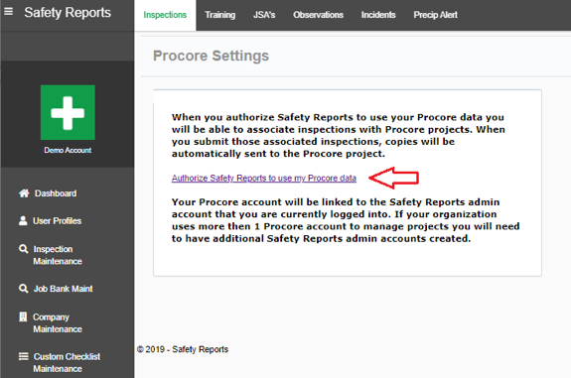This screenshot has height=378, width=571.
Task: Open the Training tab
Action: click(219, 15)
